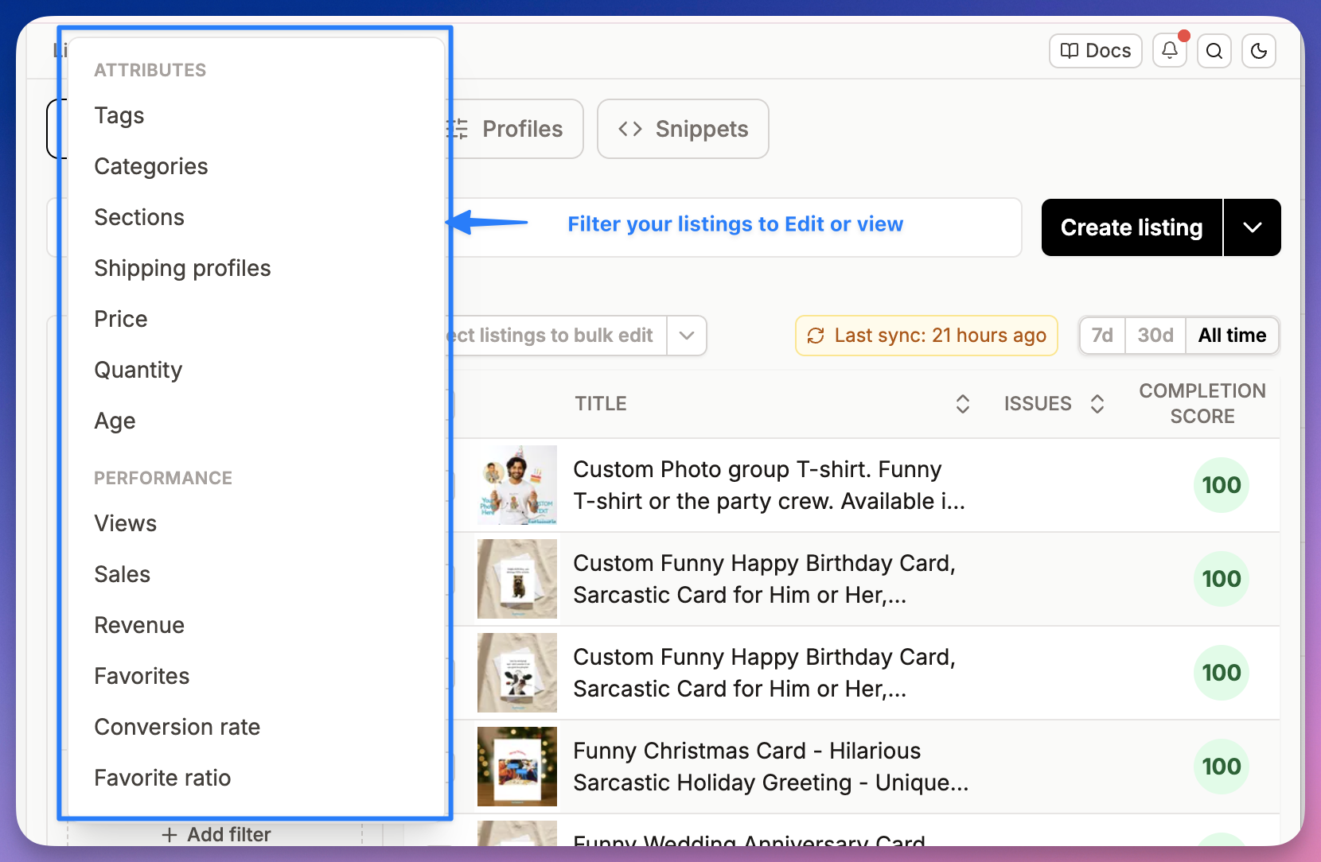This screenshot has height=862, width=1321.
Task: Switch to the Profiles tab
Action: coord(516,129)
